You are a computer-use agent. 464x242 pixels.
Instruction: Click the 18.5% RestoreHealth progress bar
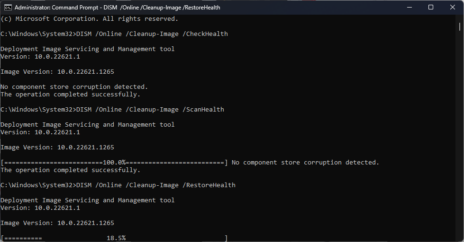click(x=114, y=238)
